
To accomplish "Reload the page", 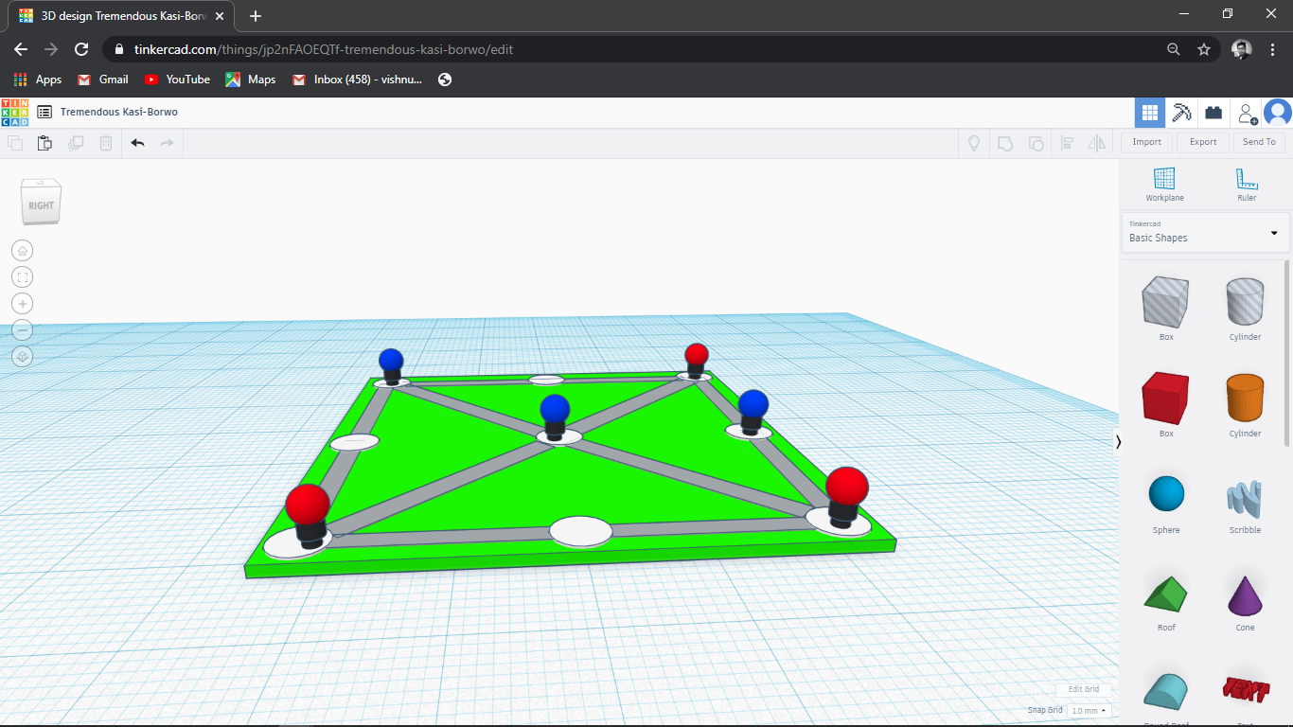I will pos(81,49).
